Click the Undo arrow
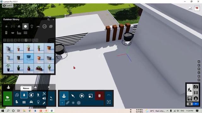Image resolution: width=202 pixels, height=113 pixels. 109,95
